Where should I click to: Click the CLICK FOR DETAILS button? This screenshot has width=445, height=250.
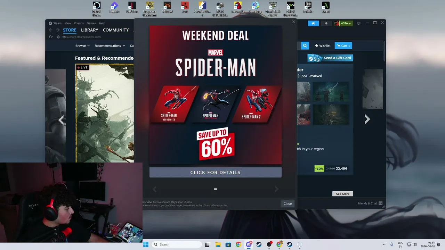216,172
